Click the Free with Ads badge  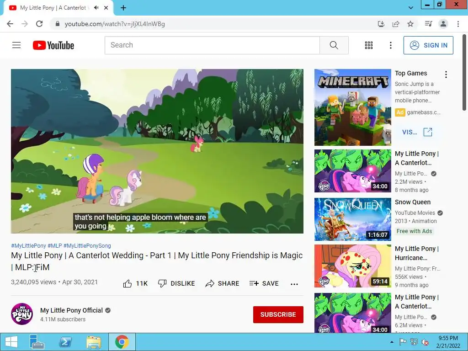[x=414, y=231]
